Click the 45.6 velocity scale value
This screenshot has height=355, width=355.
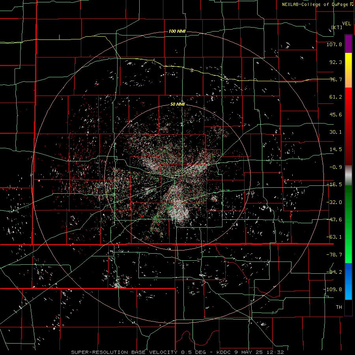click(x=336, y=114)
